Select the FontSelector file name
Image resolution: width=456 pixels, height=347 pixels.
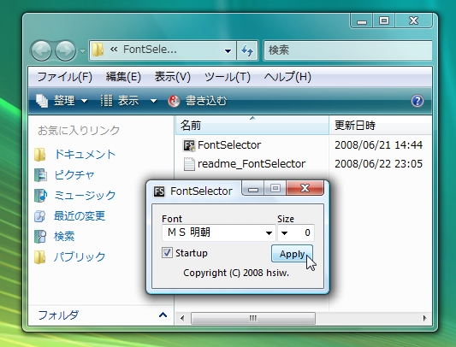point(229,145)
